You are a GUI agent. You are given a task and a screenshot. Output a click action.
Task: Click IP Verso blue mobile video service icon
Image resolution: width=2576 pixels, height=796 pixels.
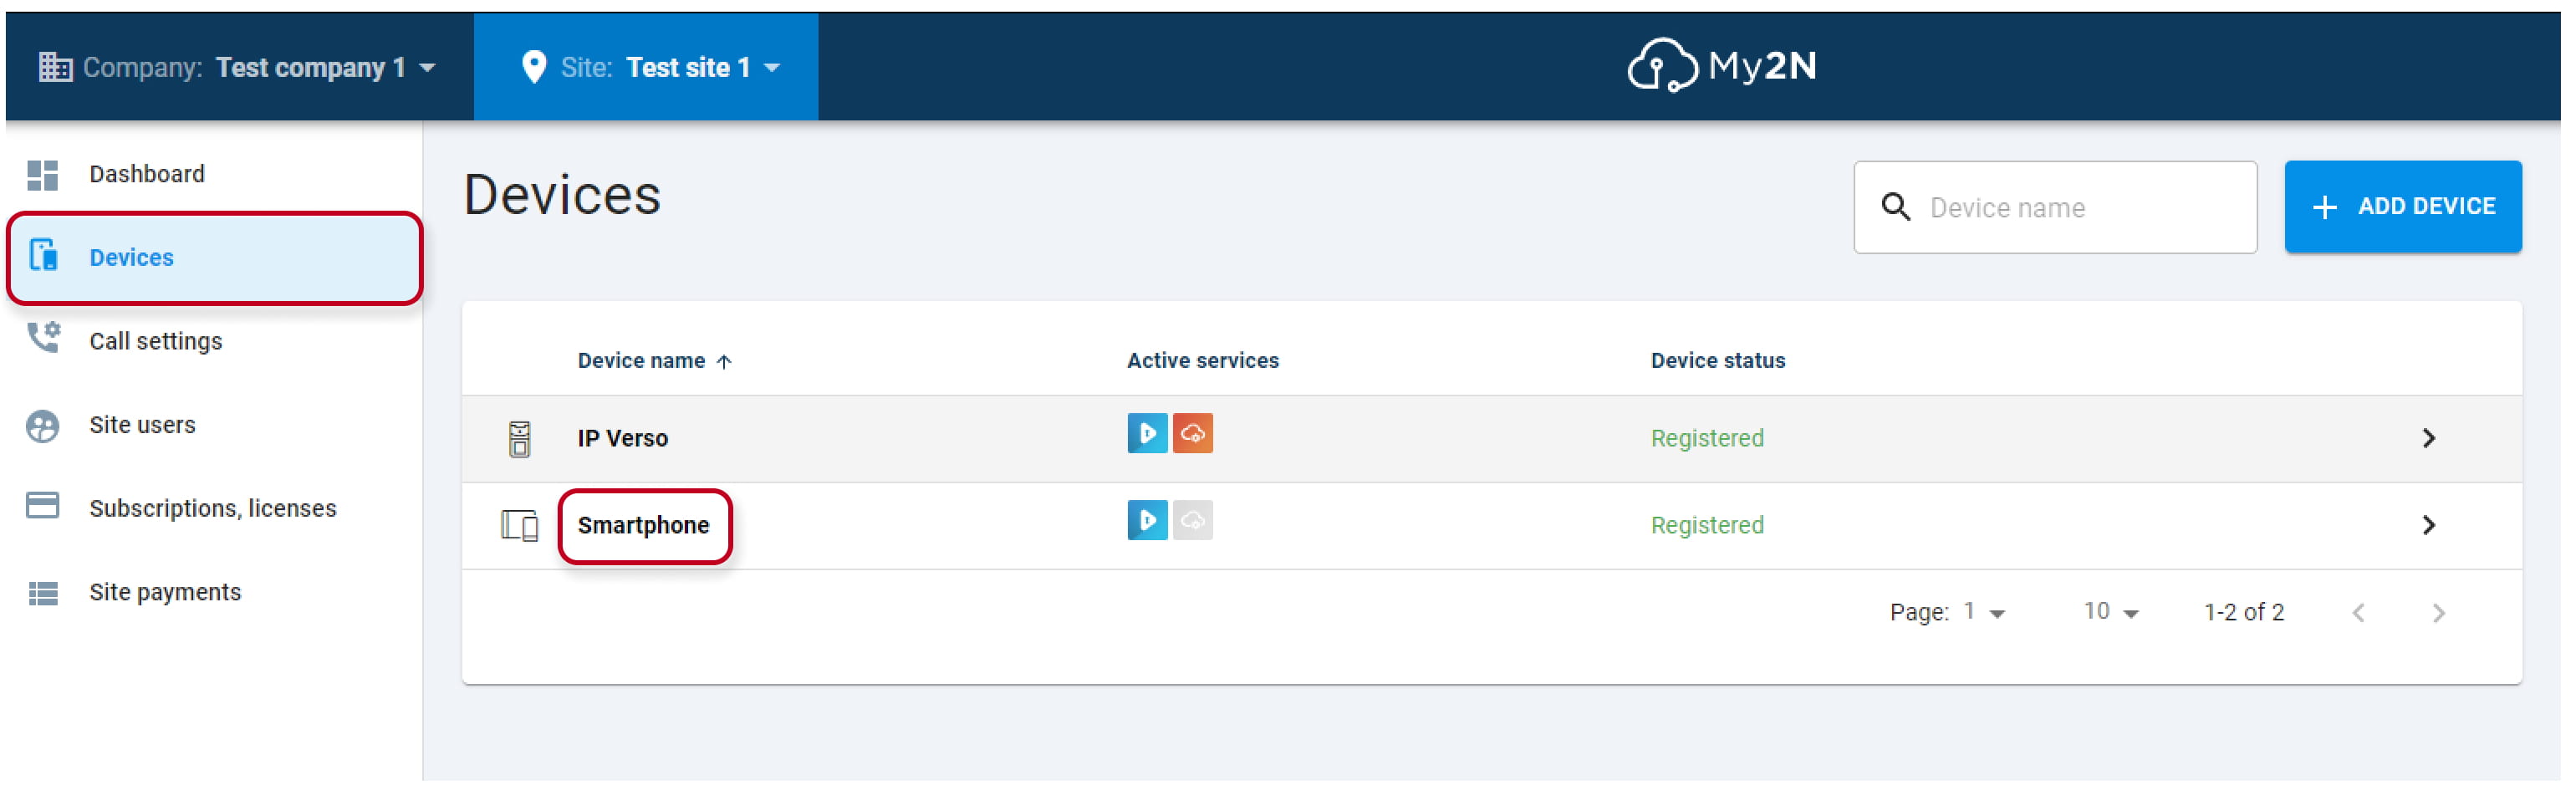(x=1147, y=433)
